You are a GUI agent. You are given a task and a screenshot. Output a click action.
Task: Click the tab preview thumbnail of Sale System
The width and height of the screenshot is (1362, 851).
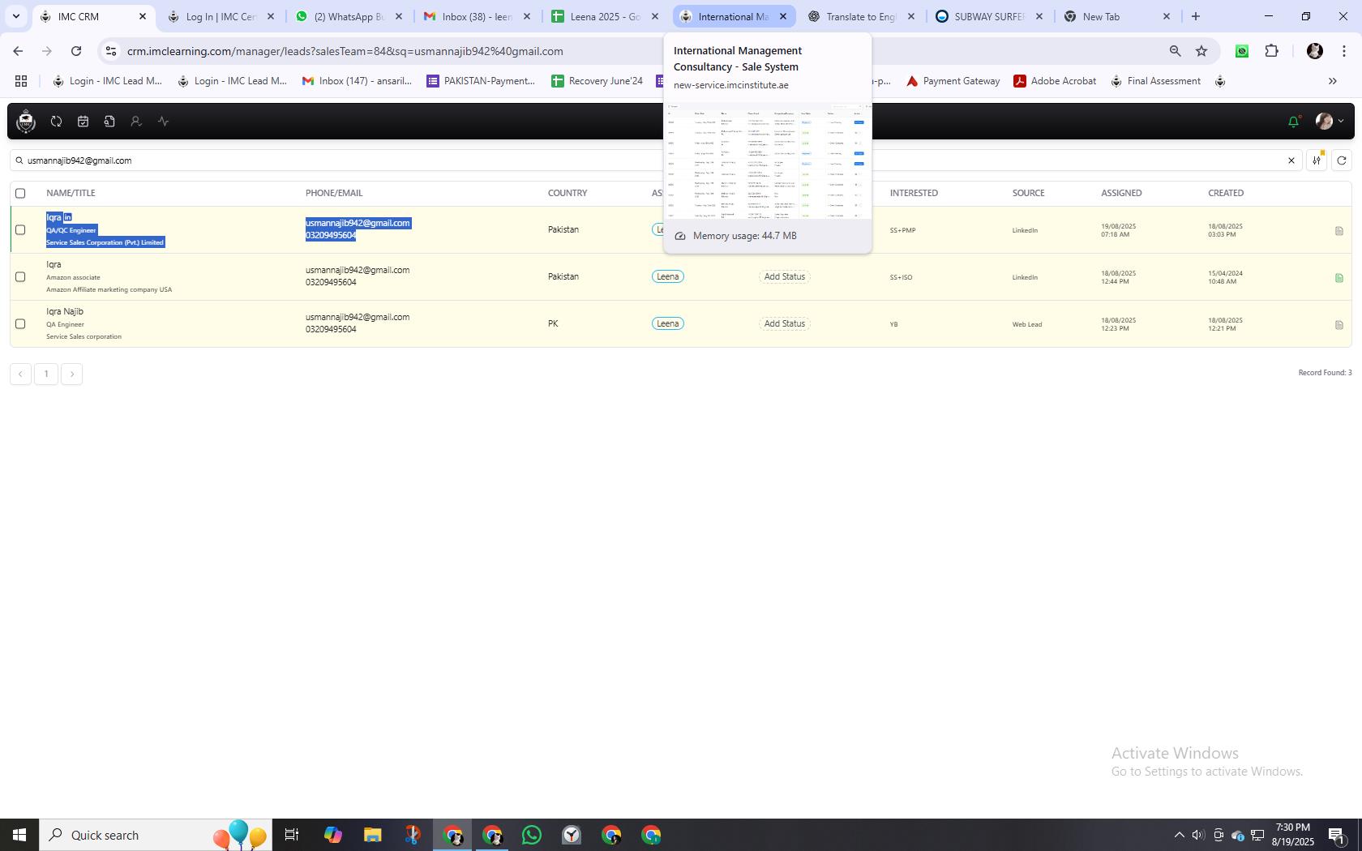767,160
